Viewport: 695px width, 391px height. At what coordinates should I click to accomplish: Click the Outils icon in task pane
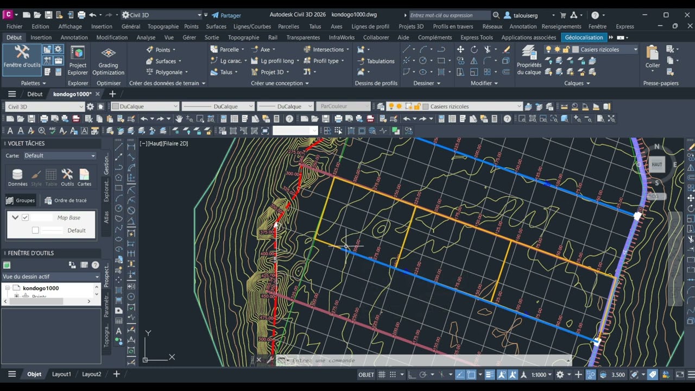click(x=67, y=178)
